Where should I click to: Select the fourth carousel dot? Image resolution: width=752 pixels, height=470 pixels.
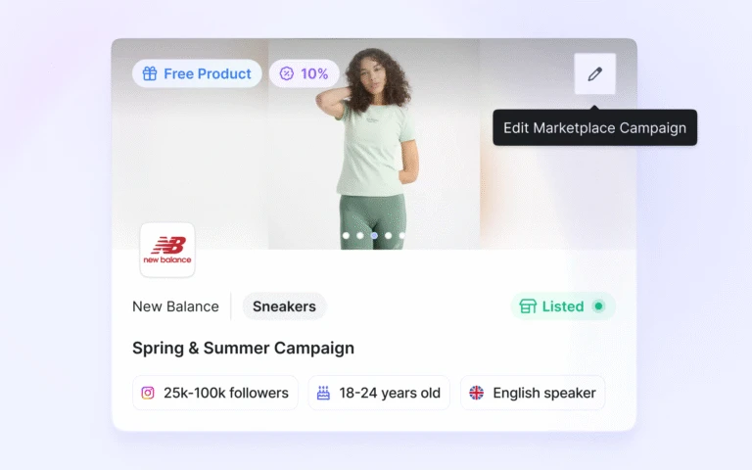pos(389,235)
